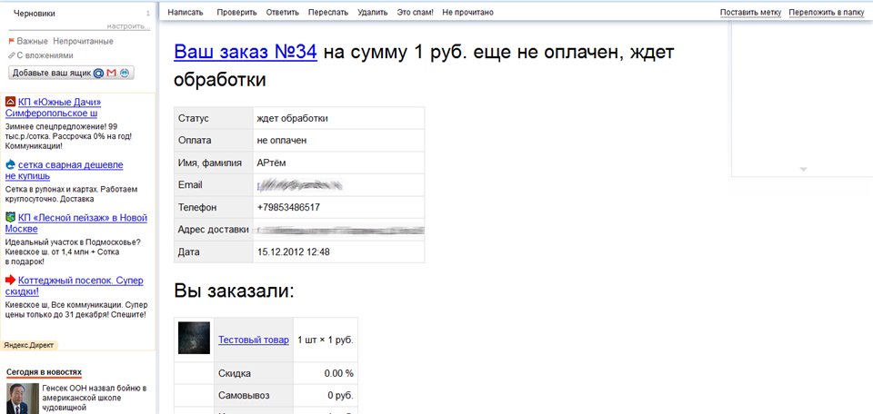Open the Черновики drafts folder

point(35,14)
